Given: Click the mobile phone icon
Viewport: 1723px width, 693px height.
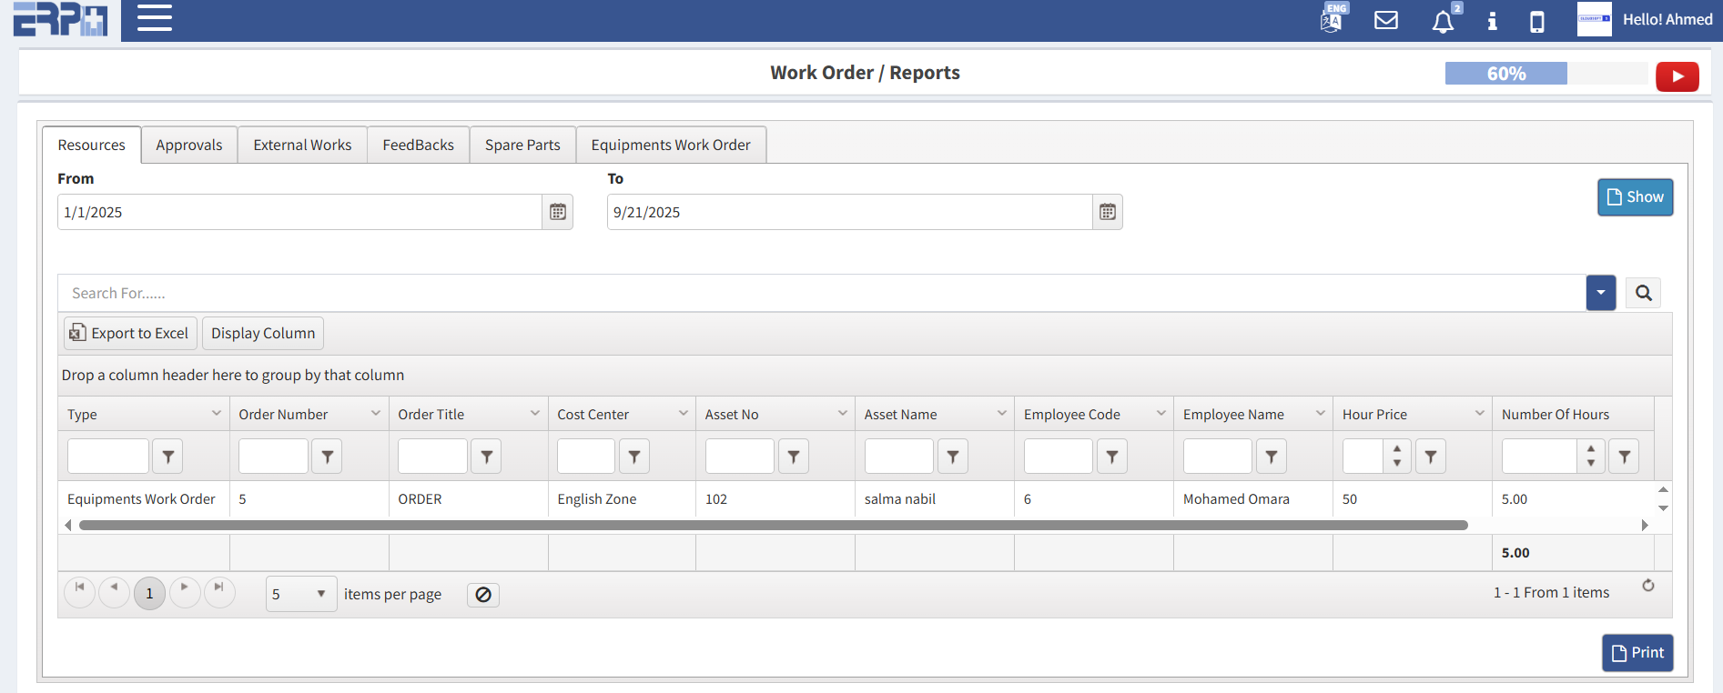Looking at the screenshot, I should point(1536,21).
